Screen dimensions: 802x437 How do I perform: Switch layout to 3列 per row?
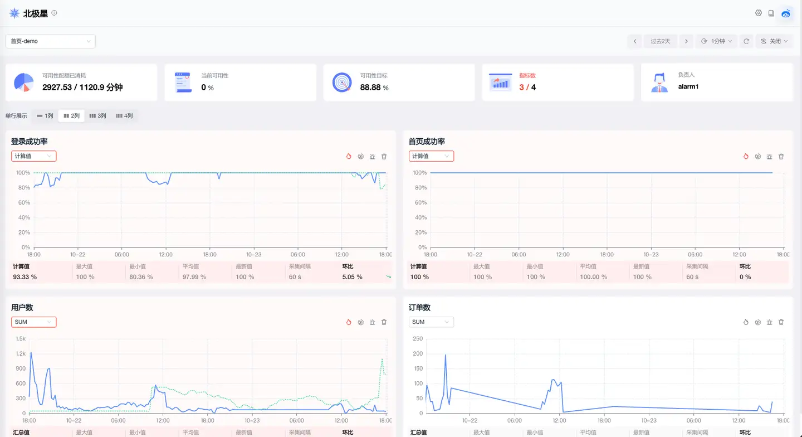point(97,116)
